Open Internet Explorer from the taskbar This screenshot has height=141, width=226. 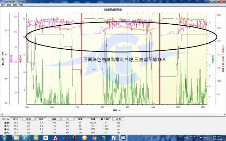coord(25,137)
